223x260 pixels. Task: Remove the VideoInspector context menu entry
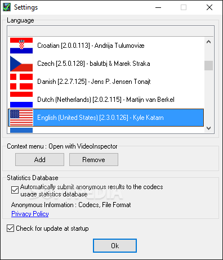pyautogui.click(x=93, y=160)
